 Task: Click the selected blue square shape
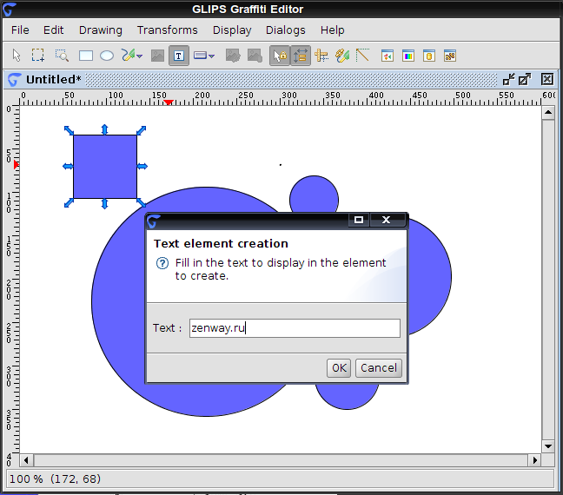tap(105, 167)
